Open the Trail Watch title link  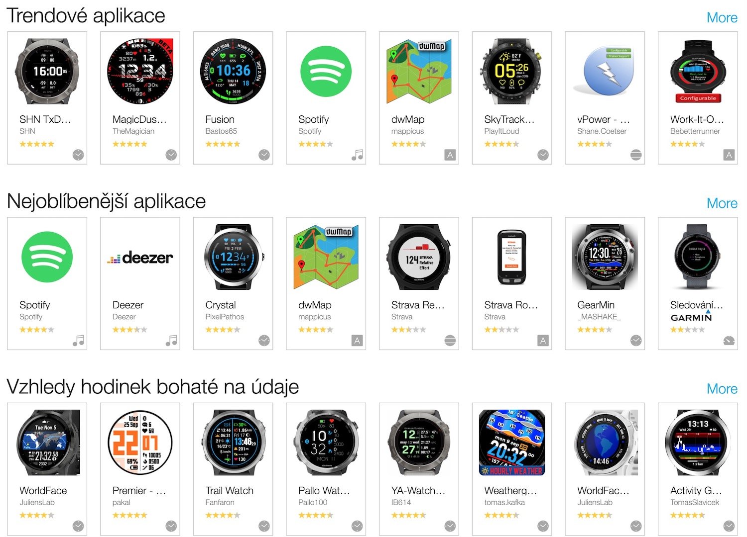pos(230,490)
